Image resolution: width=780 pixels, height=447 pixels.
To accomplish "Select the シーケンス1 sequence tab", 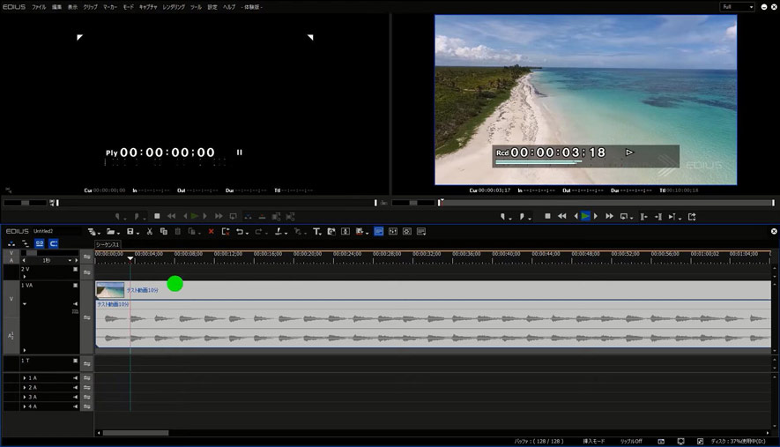I will [x=108, y=244].
